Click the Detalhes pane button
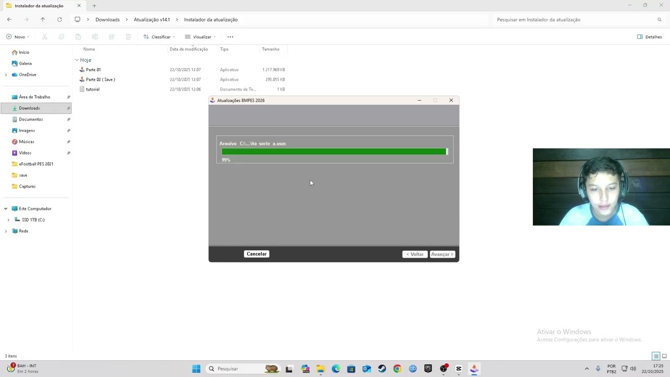Image resolution: width=670 pixels, height=377 pixels. coord(650,37)
